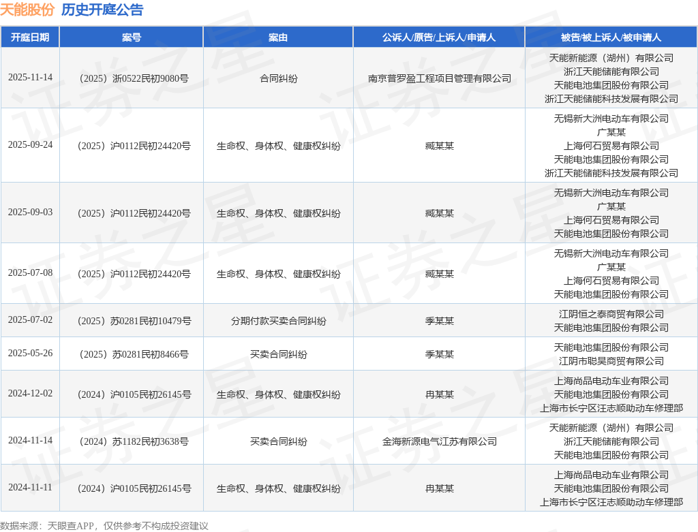Viewport: 698px width, 532px height.
Task: Select date cell 2025-07-02
Action: pyautogui.click(x=30, y=320)
